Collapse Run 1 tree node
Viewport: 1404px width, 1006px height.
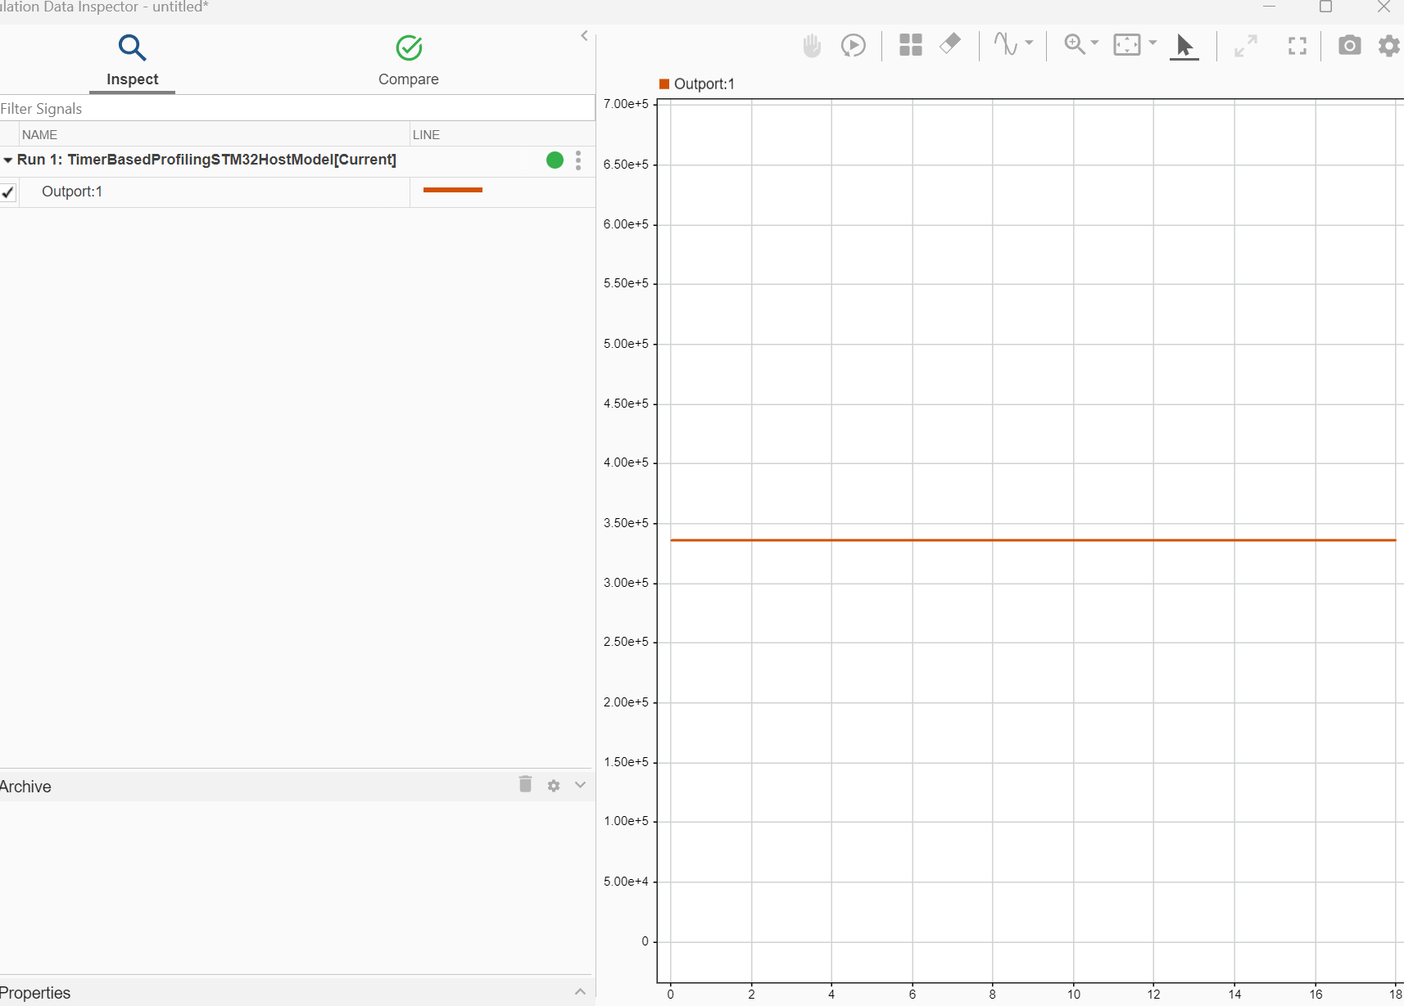pyautogui.click(x=8, y=160)
